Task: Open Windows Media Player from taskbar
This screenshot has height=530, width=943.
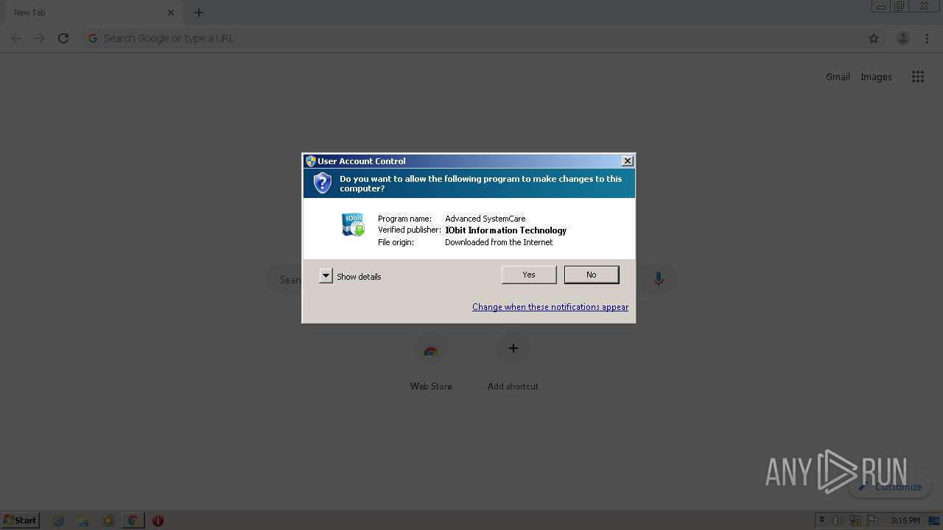Action: click(x=108, y=520)
